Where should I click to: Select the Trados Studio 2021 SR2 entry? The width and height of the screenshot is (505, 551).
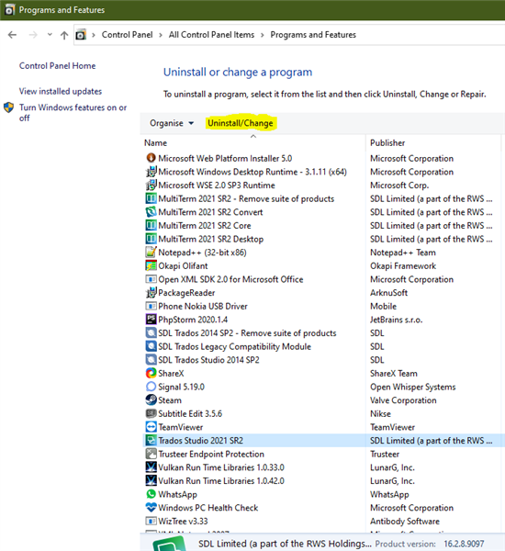[200, 440]
